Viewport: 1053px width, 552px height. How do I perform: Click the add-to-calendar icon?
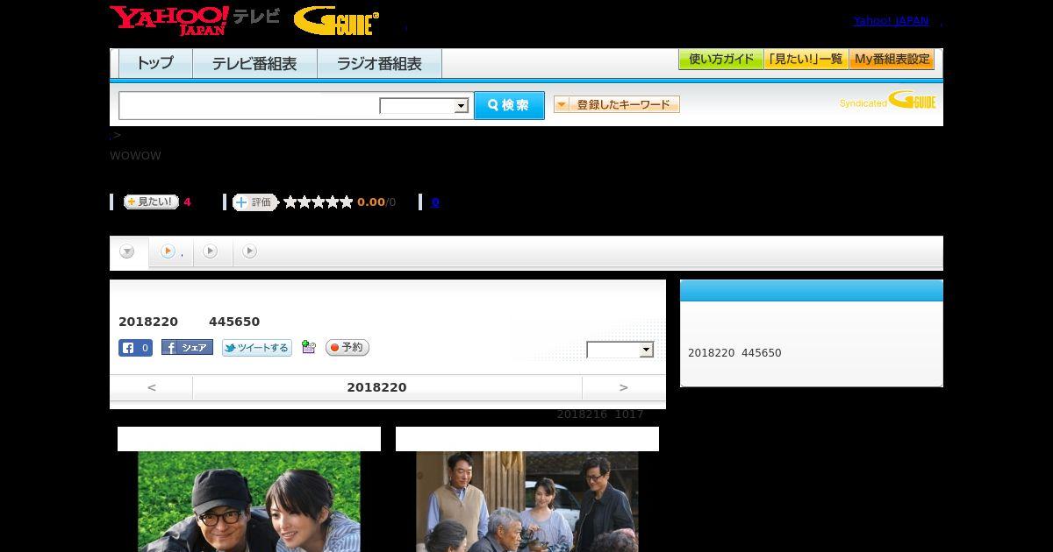(x=308, y=347)
